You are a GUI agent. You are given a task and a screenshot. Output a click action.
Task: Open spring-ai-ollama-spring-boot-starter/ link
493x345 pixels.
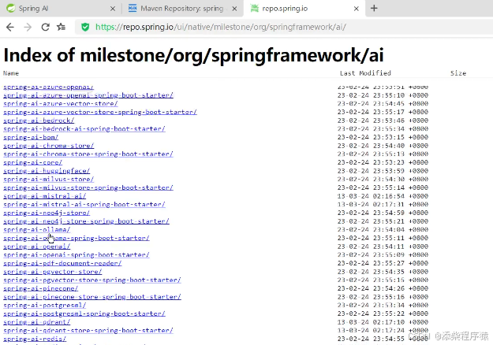(76, 238)
